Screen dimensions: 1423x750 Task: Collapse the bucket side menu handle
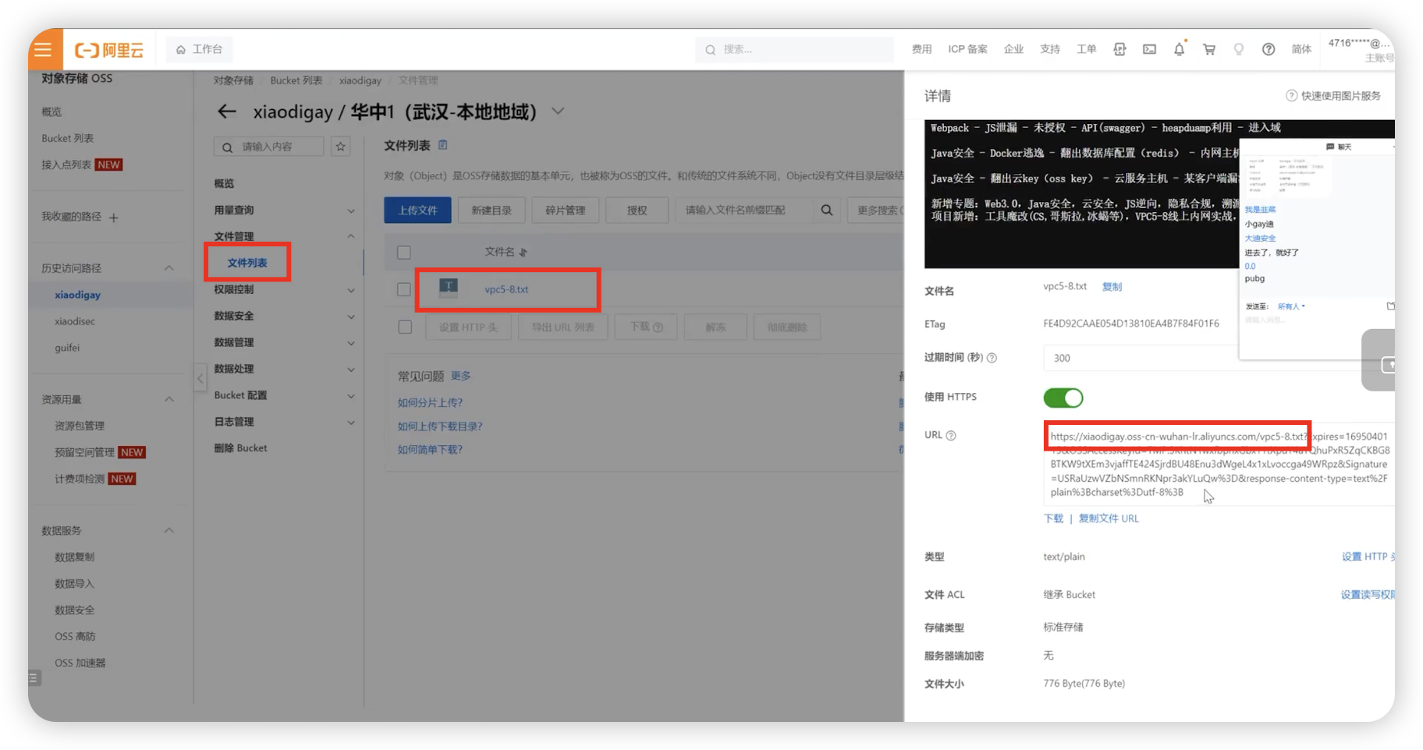pos(200,379)
